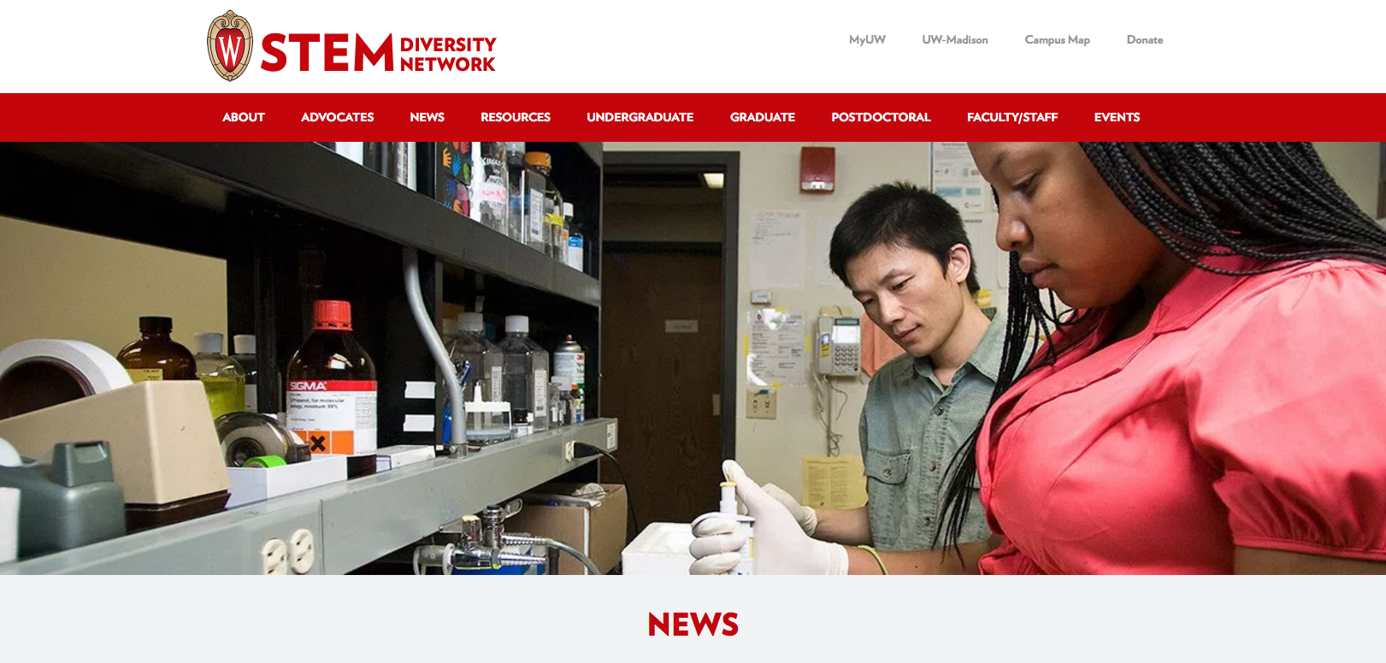Open the MyUW link
1386x663 pixels.
pyautogui.click(x=867, y=40)
